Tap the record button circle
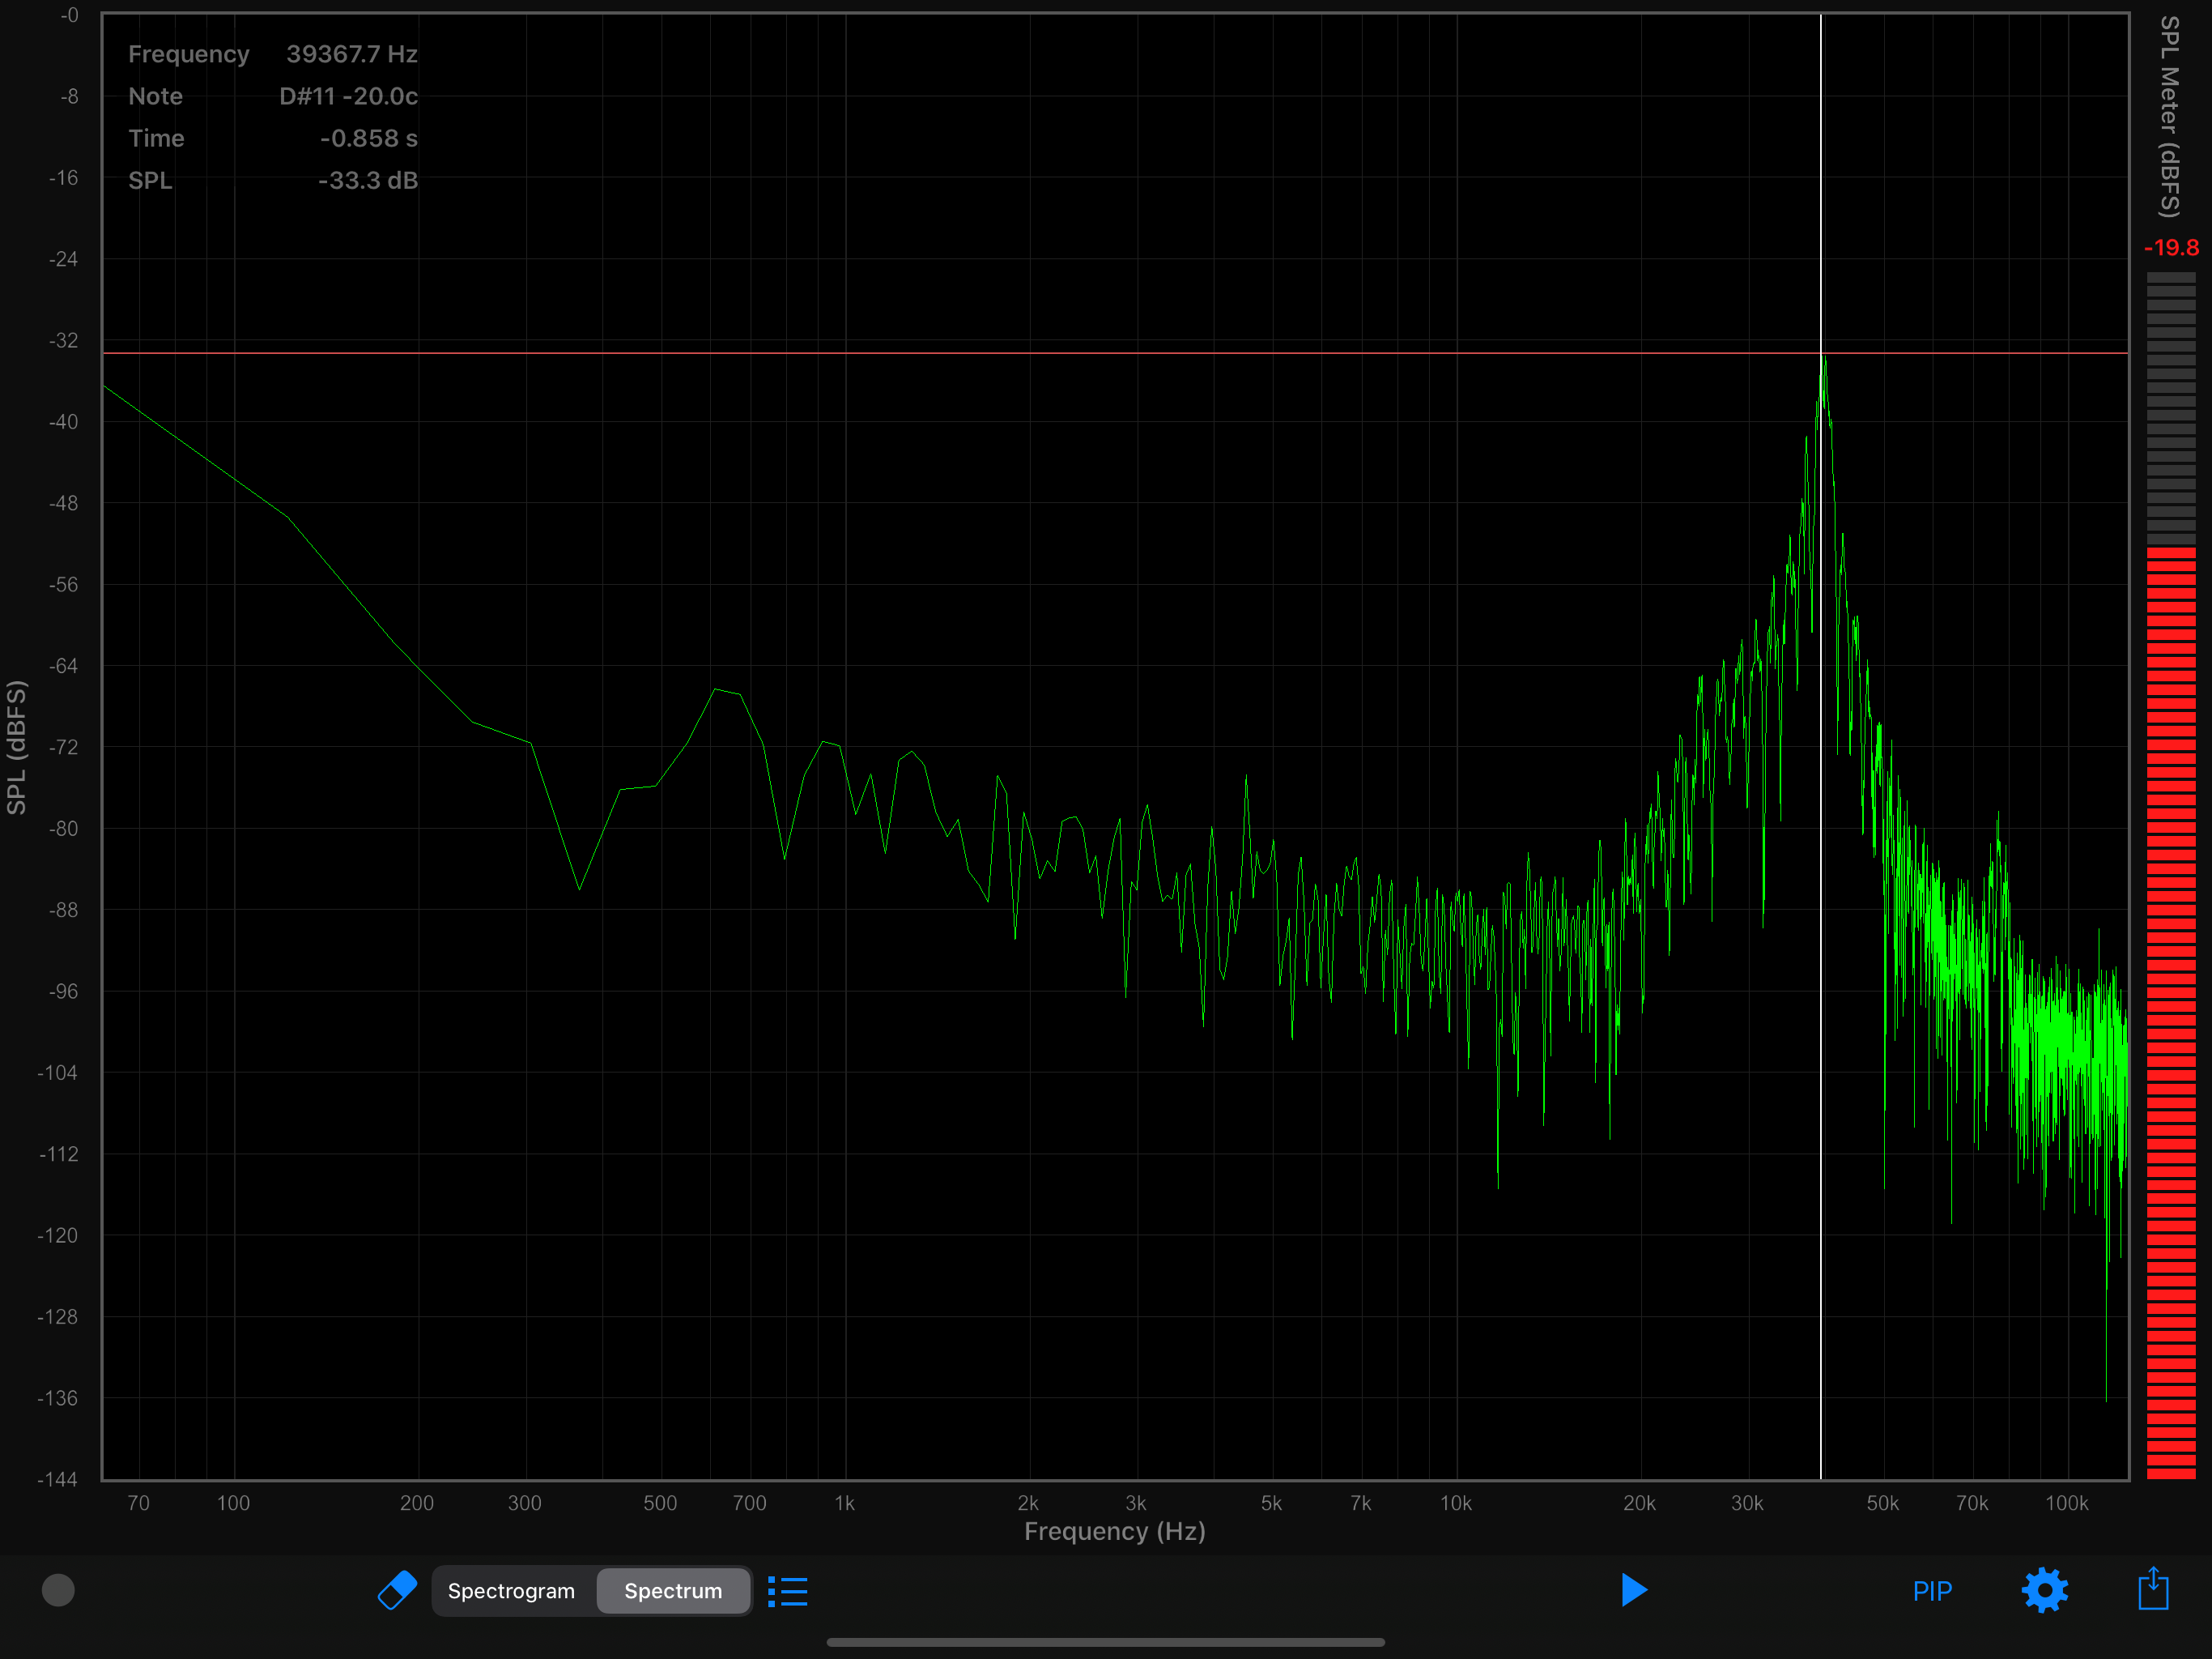 click(58, 1590)
